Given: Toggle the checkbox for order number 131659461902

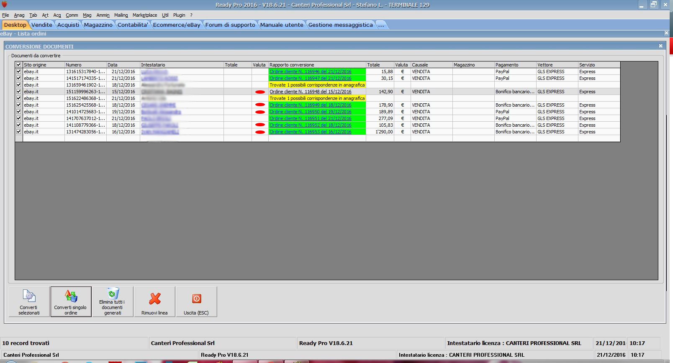Looking at the screenshot, I should tap(18, 85).
